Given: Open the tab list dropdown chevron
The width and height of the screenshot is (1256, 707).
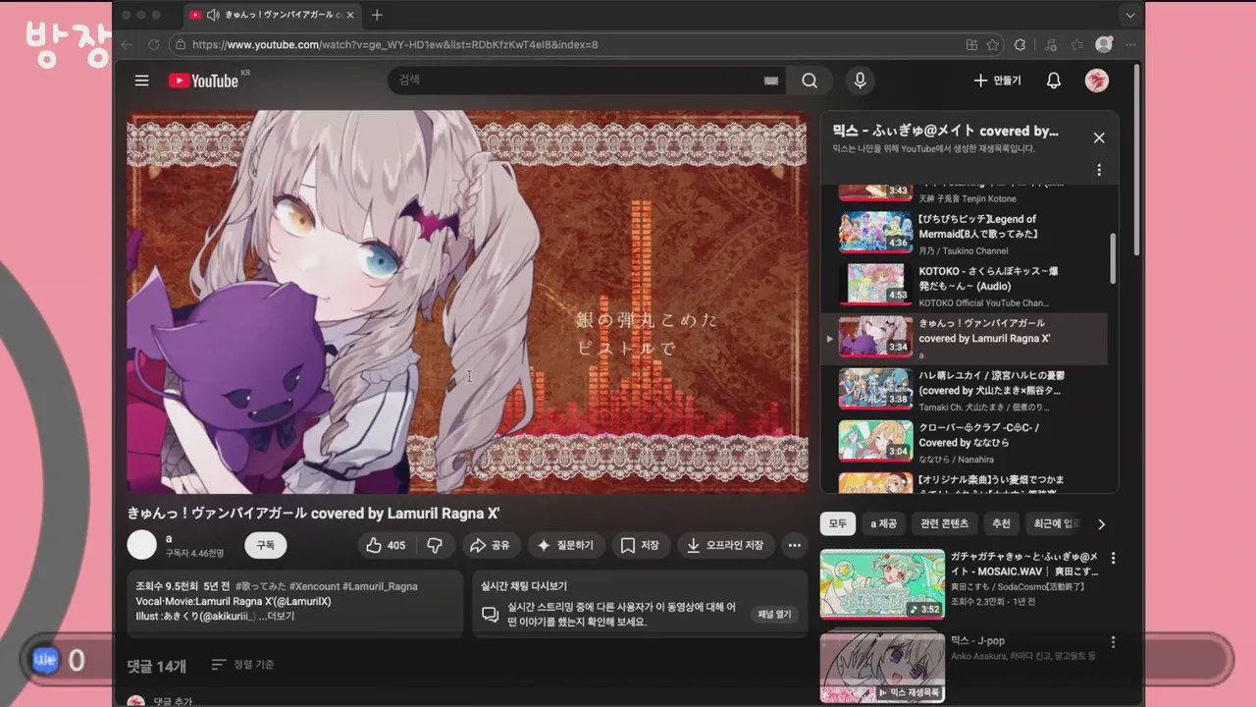Looking at the screenshot, I should (1130, 15).
